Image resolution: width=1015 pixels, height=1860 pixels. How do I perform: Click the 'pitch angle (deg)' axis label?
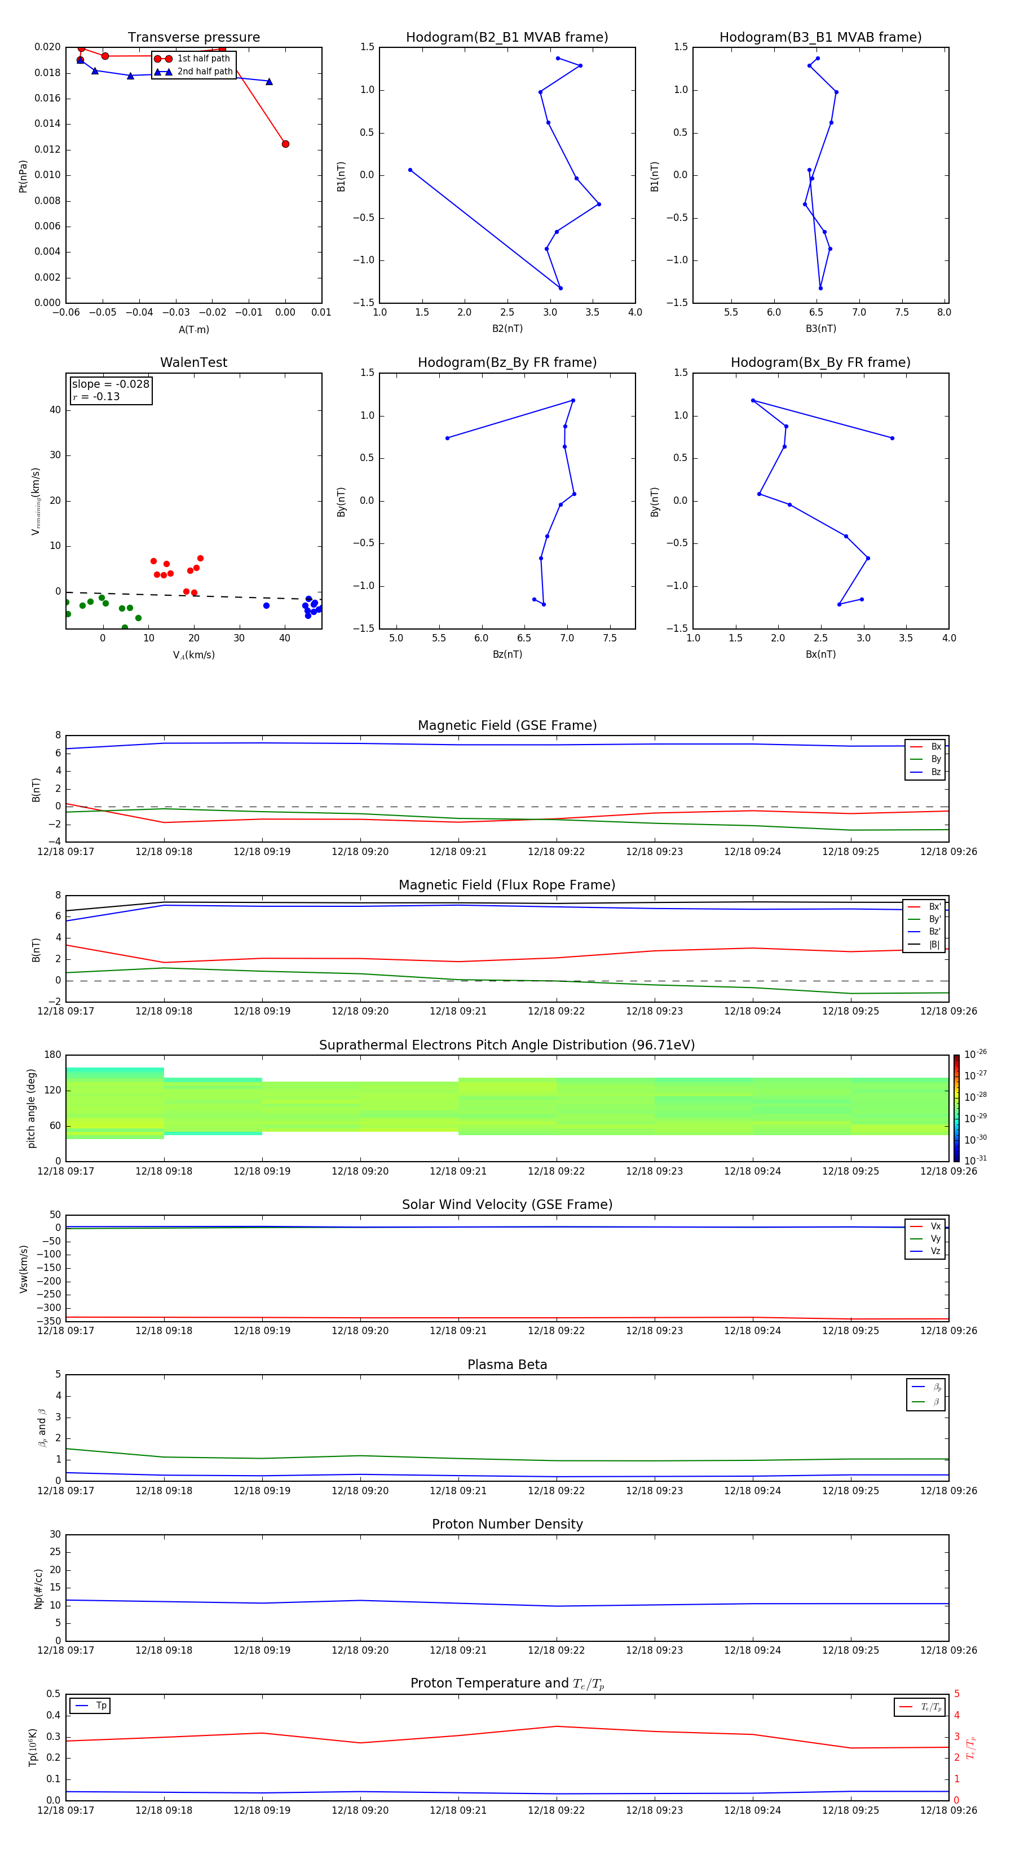click(x=31, y=1108)
